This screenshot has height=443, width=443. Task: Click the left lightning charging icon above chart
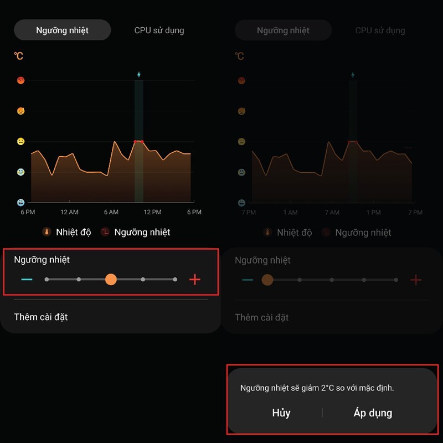pyautogui.click(x=139, y=74)
